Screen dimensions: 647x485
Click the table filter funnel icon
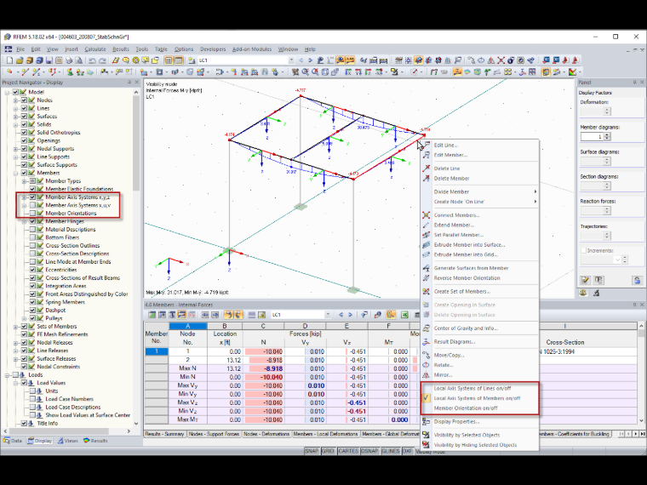pos(364,315)
